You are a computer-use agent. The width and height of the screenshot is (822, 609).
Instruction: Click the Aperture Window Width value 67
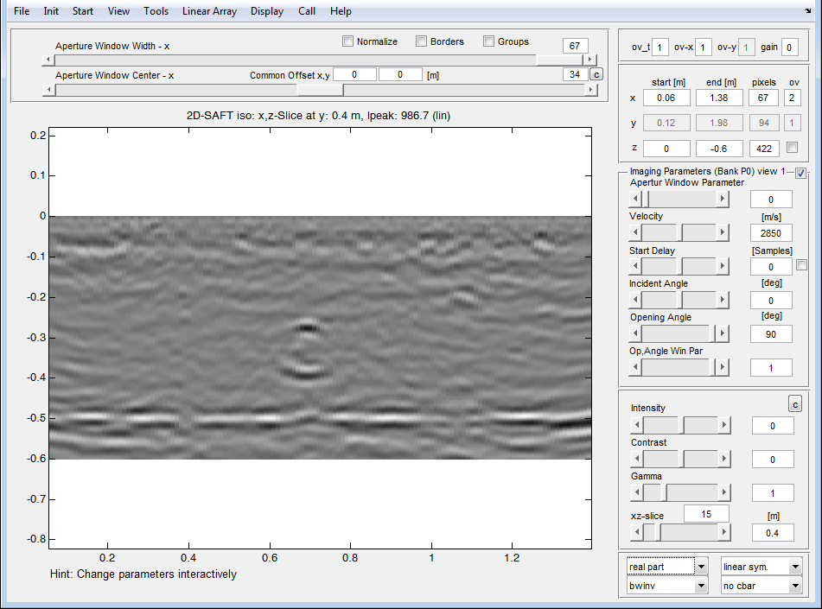click(x=575, y=46)
